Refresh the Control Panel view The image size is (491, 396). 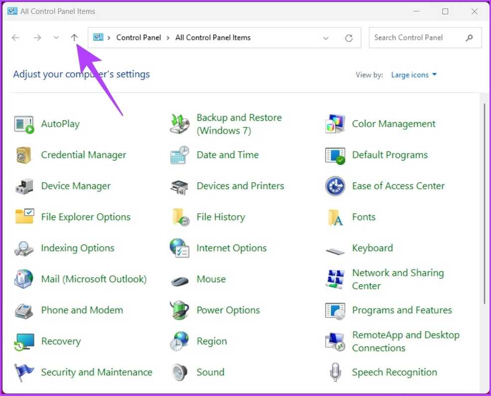pyautogui.click(x=349, y=38)
